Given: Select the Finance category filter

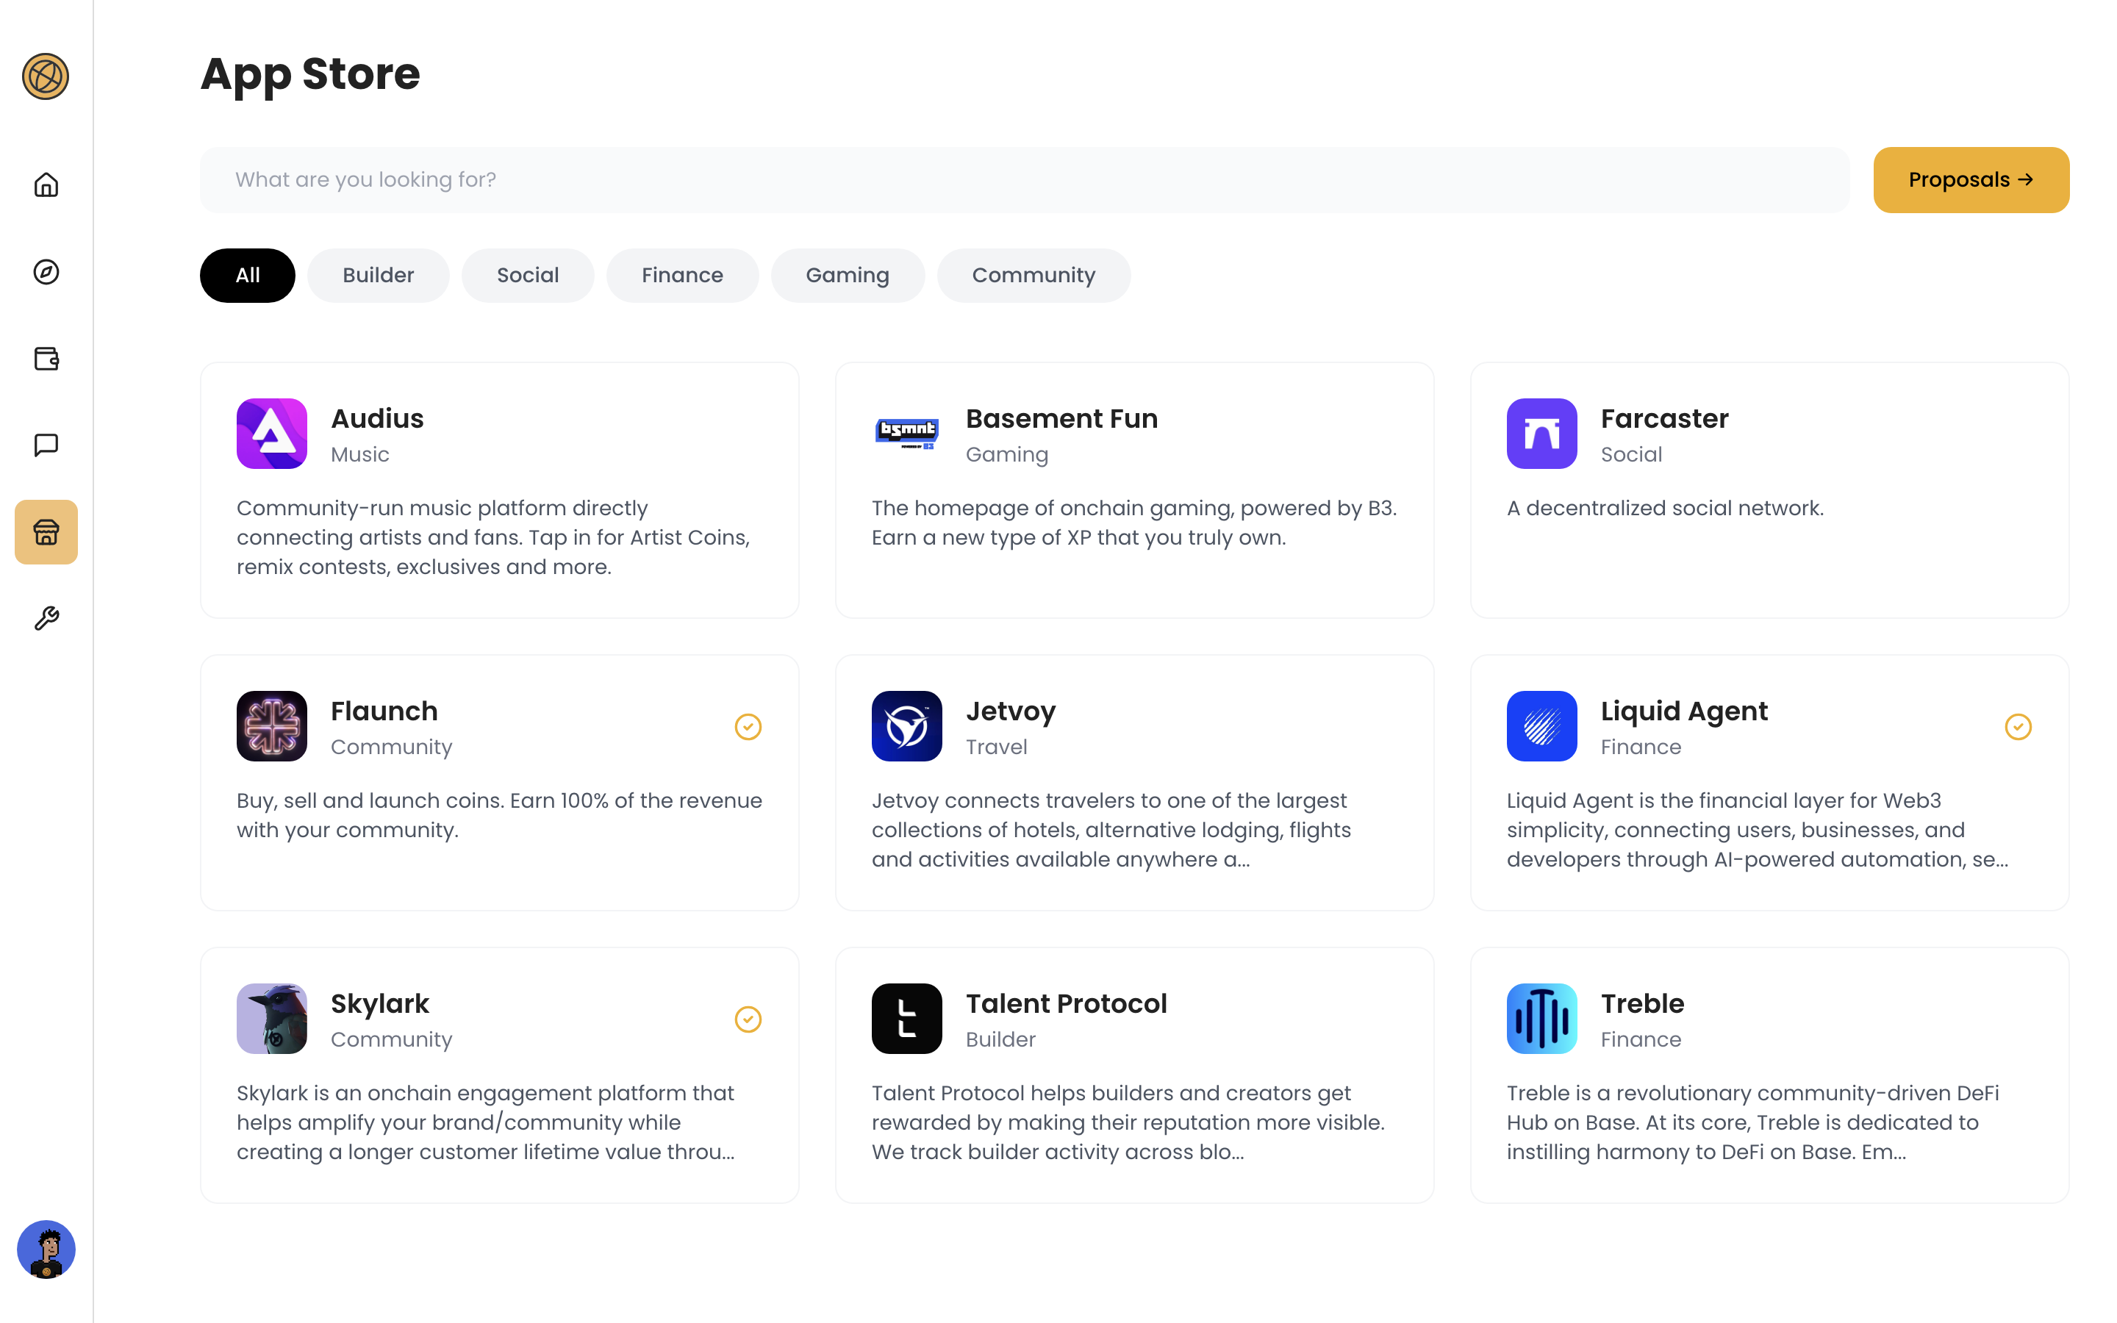Looking at the screenshot, I should [x=682, y=275].
